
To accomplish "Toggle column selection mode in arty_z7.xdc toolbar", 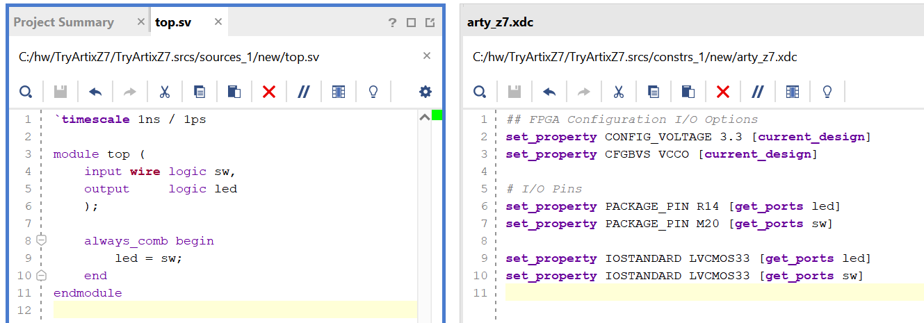I will pyautogui.click(x=793, y=92).
